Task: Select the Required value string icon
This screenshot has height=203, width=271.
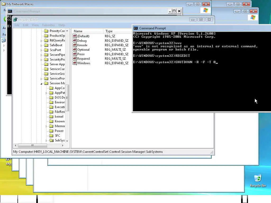Action: pyautogui.click(x=74, y=58)
